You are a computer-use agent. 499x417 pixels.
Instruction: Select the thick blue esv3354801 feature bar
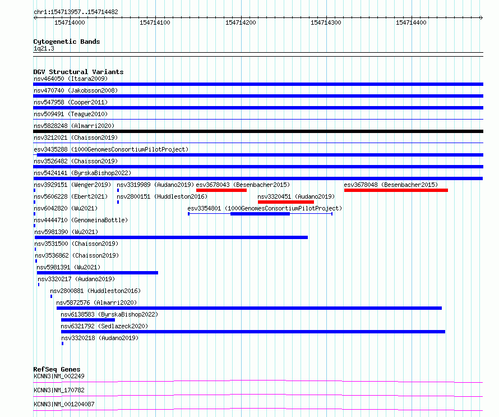click(260, 214)
